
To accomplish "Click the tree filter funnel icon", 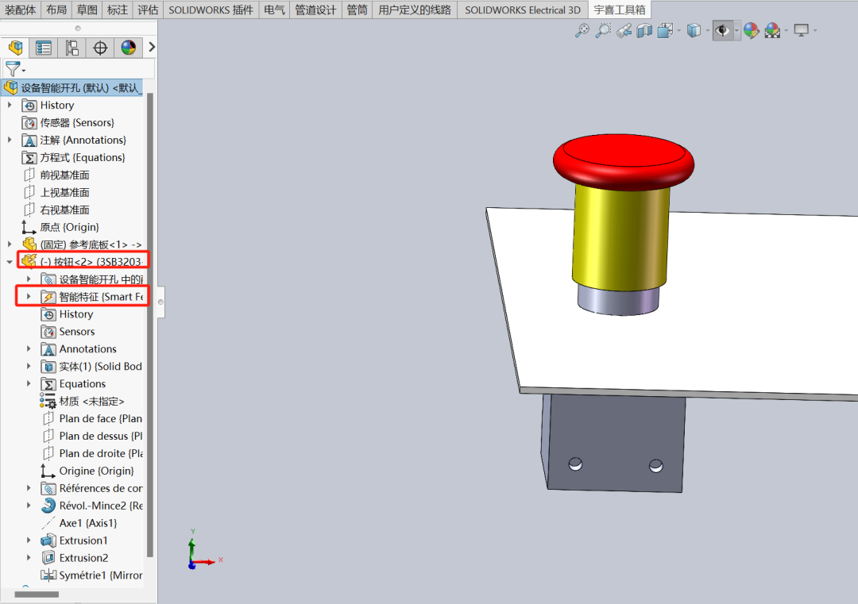I will [x=13, y=67].
